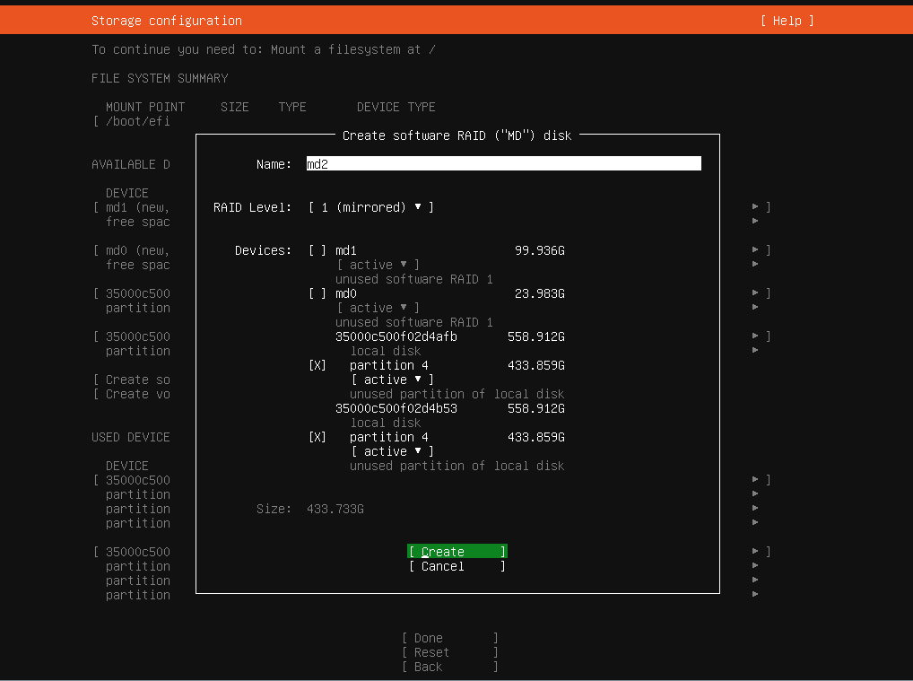913x681 pixels.
Task: Open the Help menu in header
Action: click(x=787, y=21)
